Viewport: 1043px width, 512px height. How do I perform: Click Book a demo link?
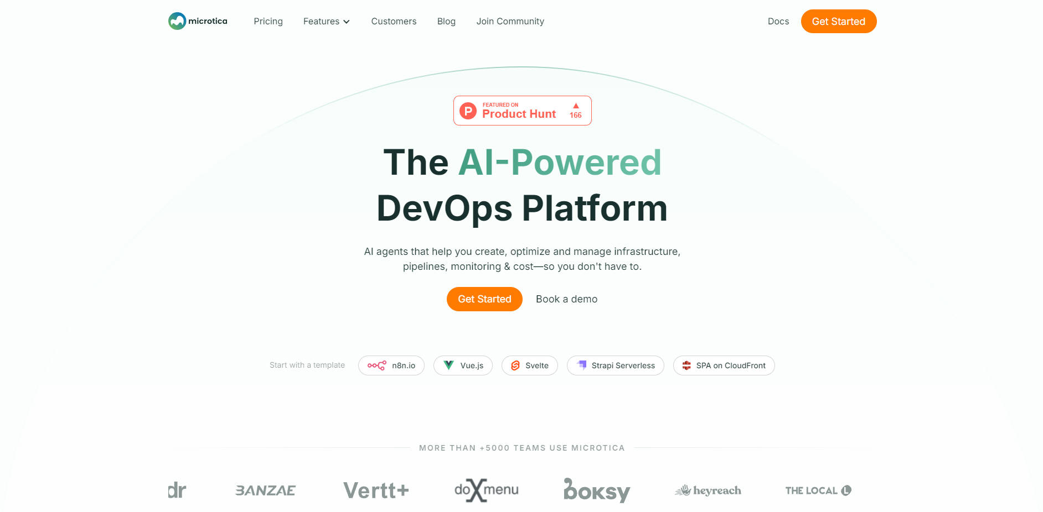click(x=566, y=299)
